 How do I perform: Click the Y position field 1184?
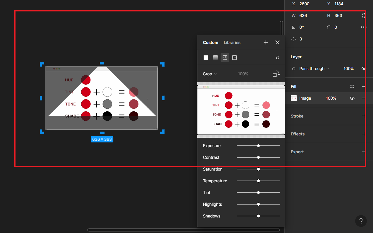click(339, 4)
